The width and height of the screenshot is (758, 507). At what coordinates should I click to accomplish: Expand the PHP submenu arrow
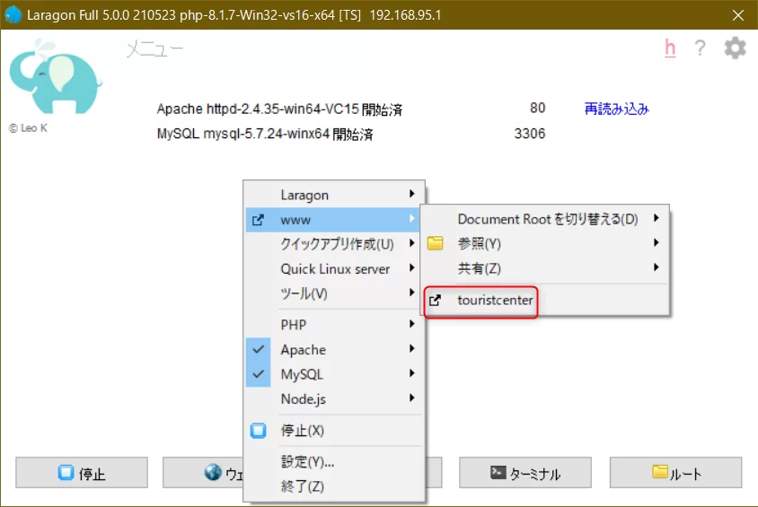coord(412,324)
